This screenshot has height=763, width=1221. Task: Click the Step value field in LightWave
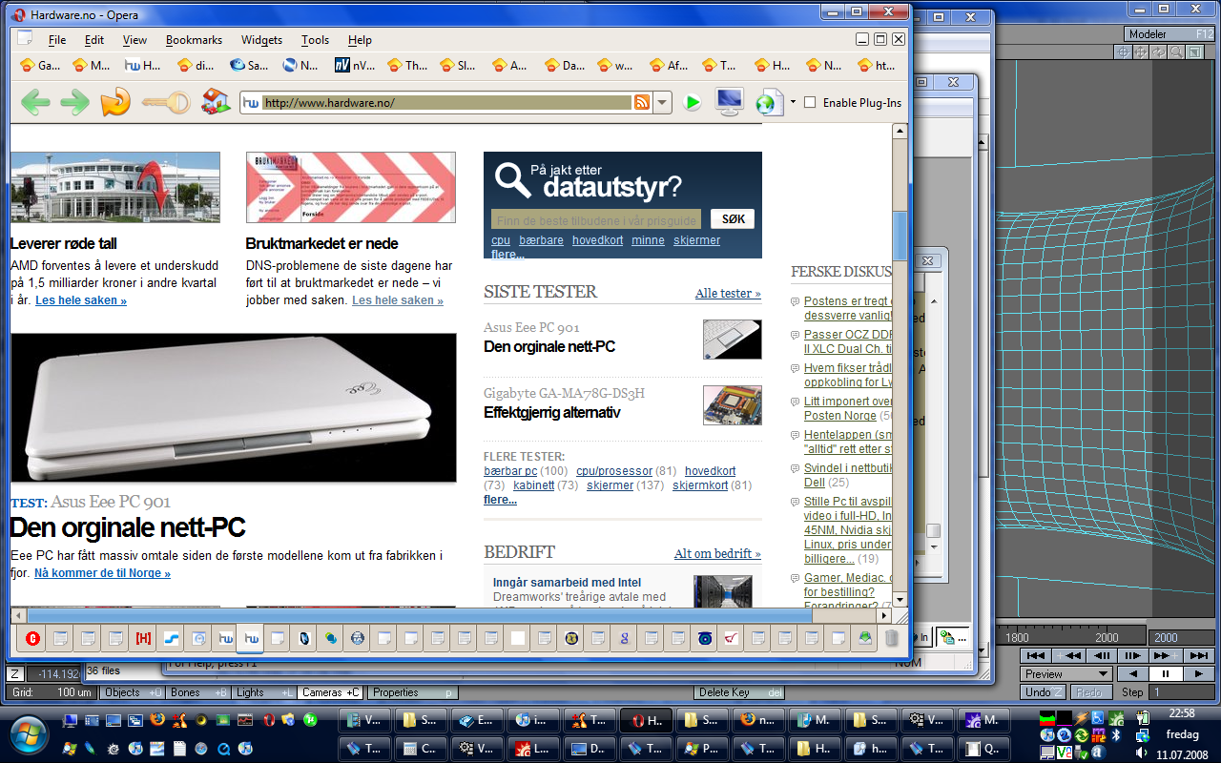(x=1180, y=692)
